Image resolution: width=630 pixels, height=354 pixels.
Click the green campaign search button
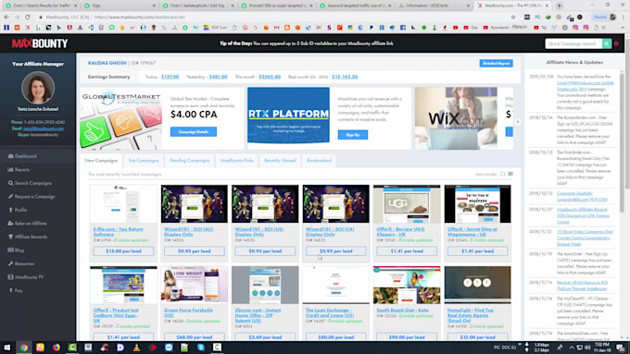607,43
